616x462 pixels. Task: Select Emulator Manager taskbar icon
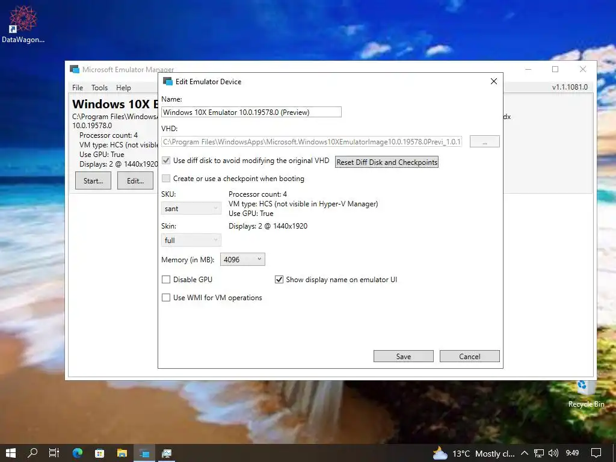tap(144, 453)
